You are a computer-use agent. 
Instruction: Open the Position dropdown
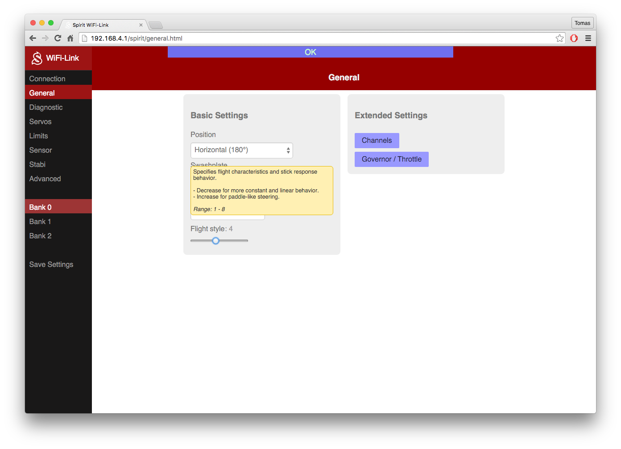[241, 150]
